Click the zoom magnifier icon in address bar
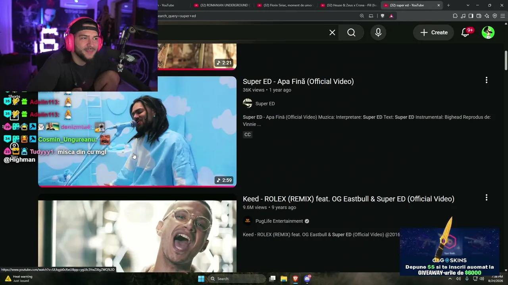 362,16
